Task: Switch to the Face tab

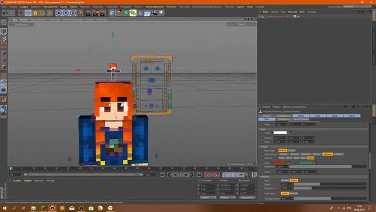Action: click(x=318, y=116)
